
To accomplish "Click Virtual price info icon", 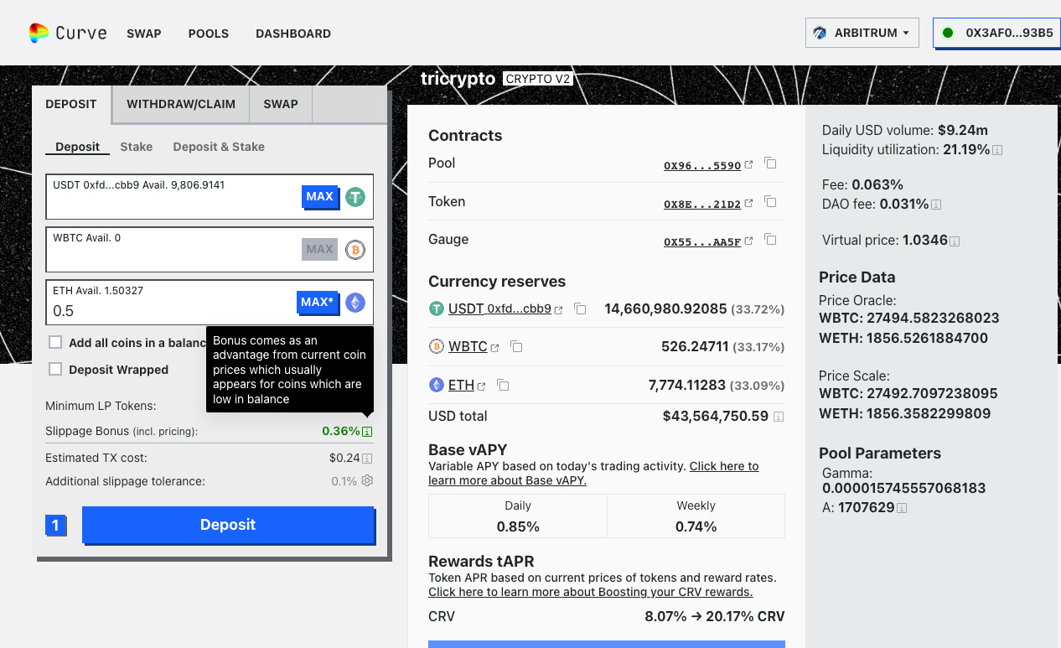I will point(955,241).
